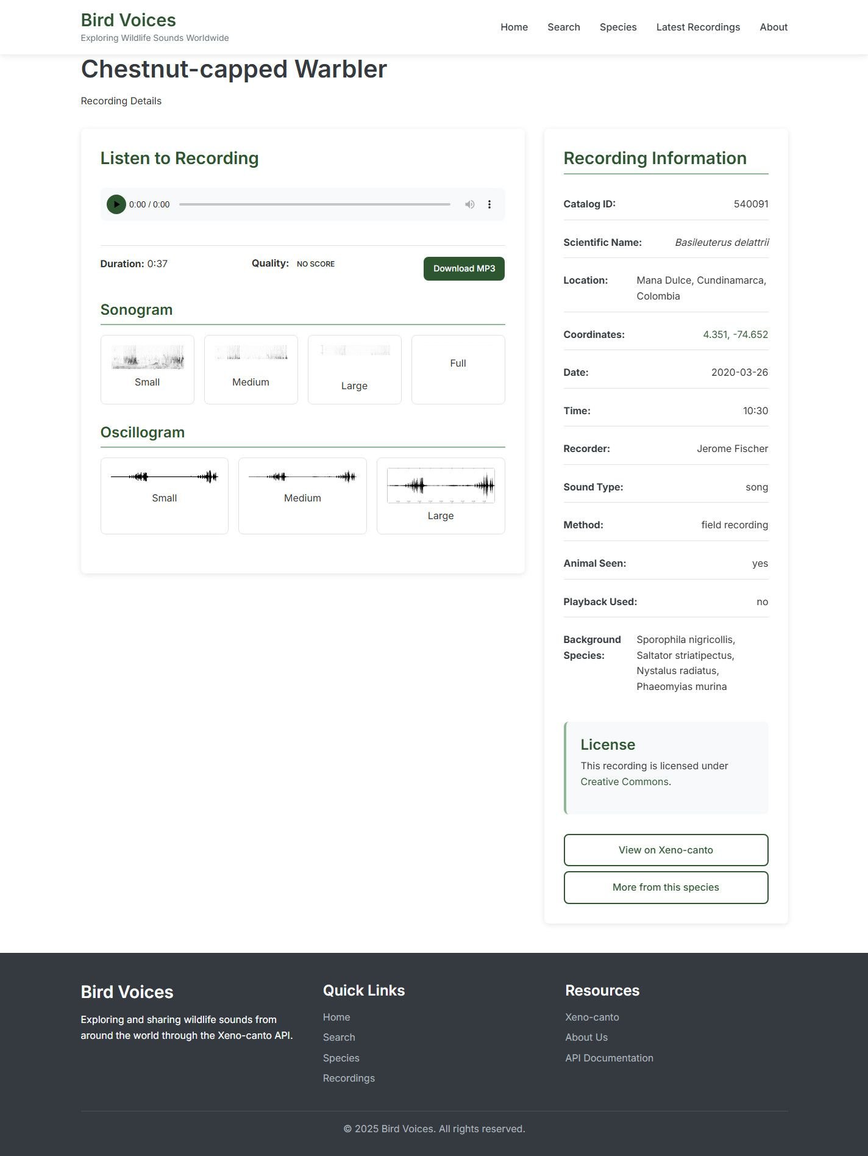Click the background species list text
The height and width of the screenshot is (1156, 868).
[686, 663]
